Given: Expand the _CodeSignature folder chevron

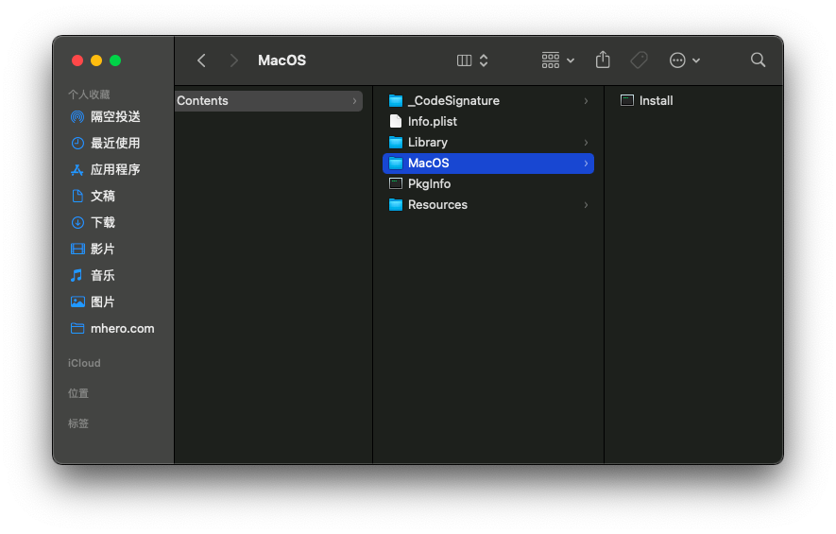Looking at the screenshot, I should pyautogui.click(x=586, y=101).
